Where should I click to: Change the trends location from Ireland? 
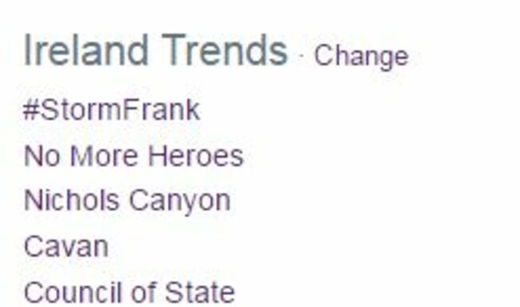pyautogui.click(x=361, y=56)
